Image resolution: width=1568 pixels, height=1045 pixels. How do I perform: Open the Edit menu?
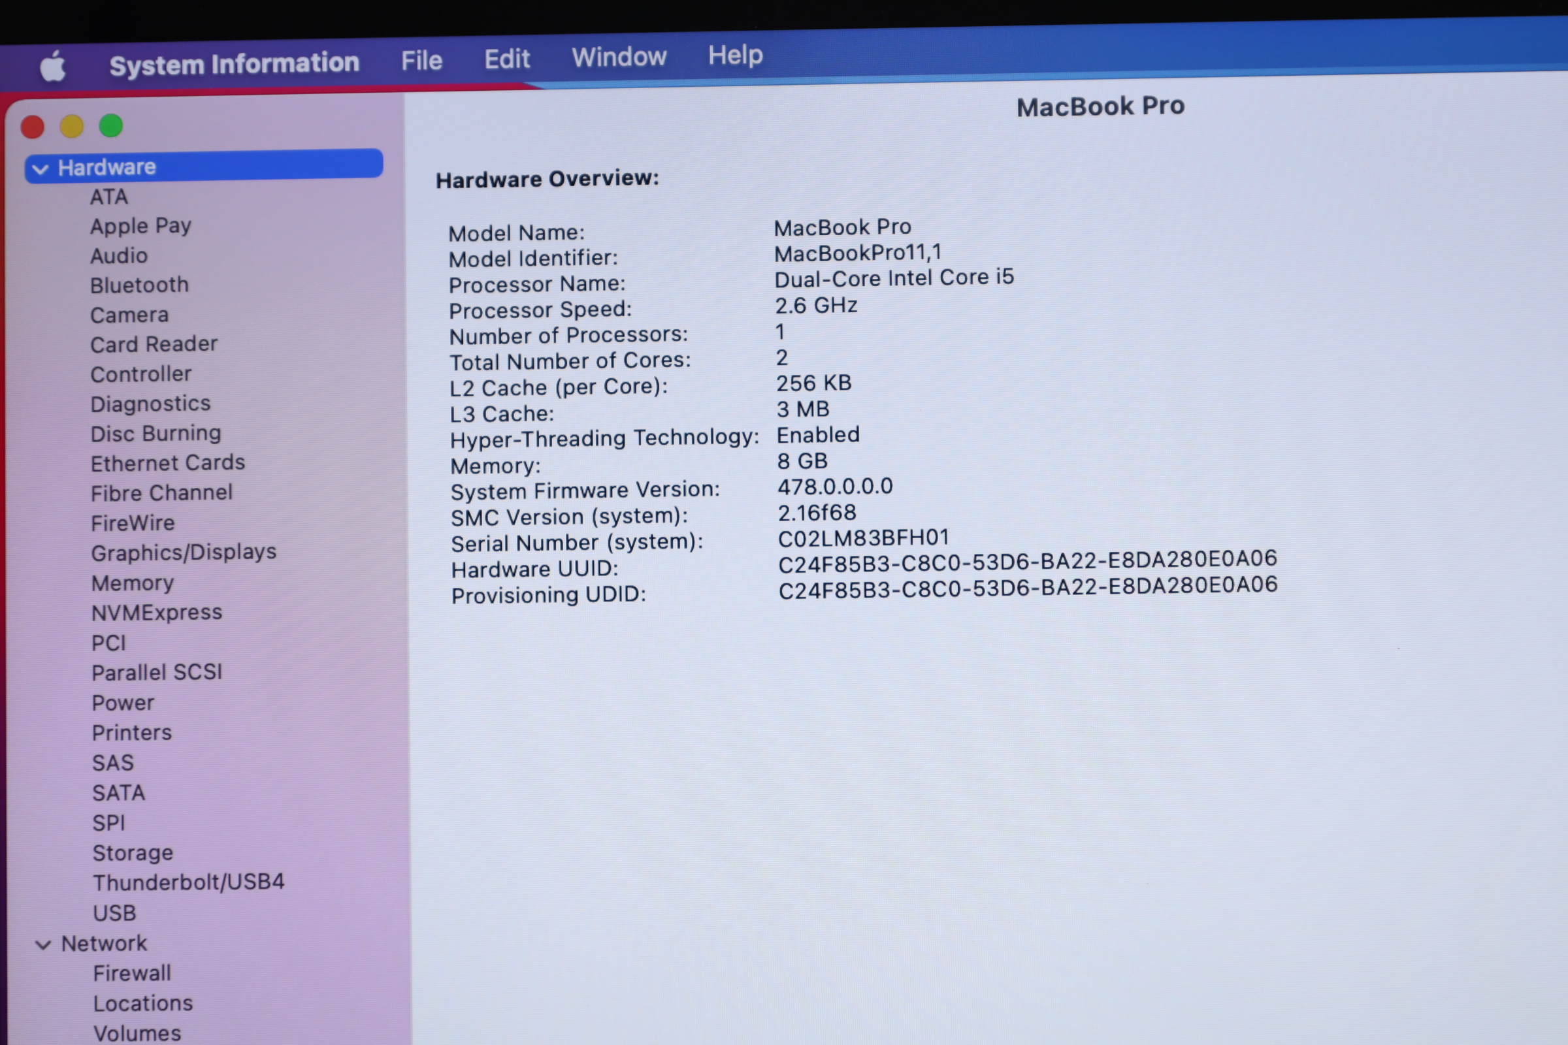tap(507, 59)
